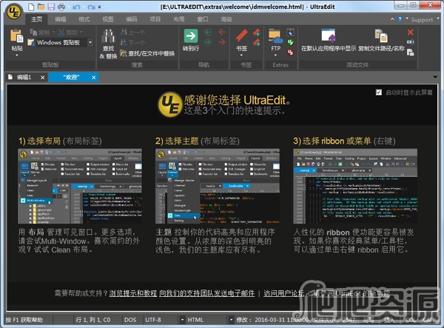Screen dimensions: 444x328
Task: Click the 选择主题 tip screenshot thumbnail
Action: tap(218, 187)
